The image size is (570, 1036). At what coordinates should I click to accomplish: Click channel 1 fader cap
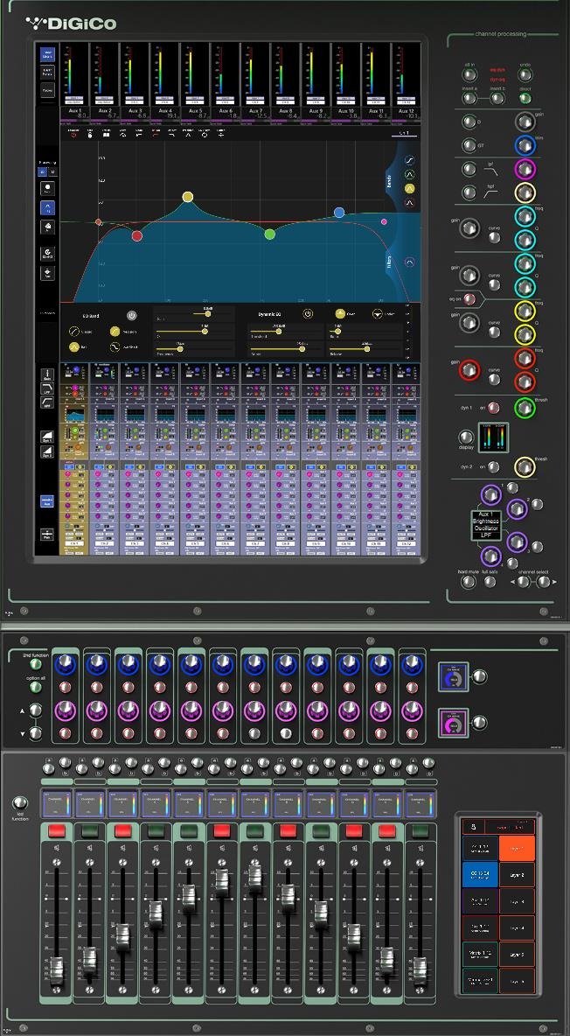(57, 970)
